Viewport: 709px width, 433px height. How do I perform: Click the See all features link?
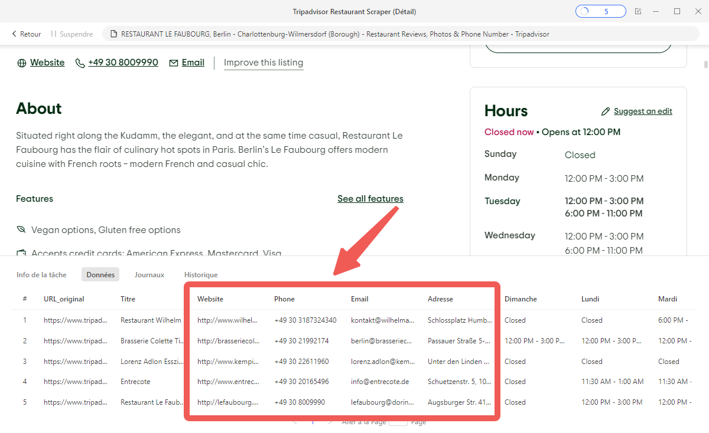point(370,199)
